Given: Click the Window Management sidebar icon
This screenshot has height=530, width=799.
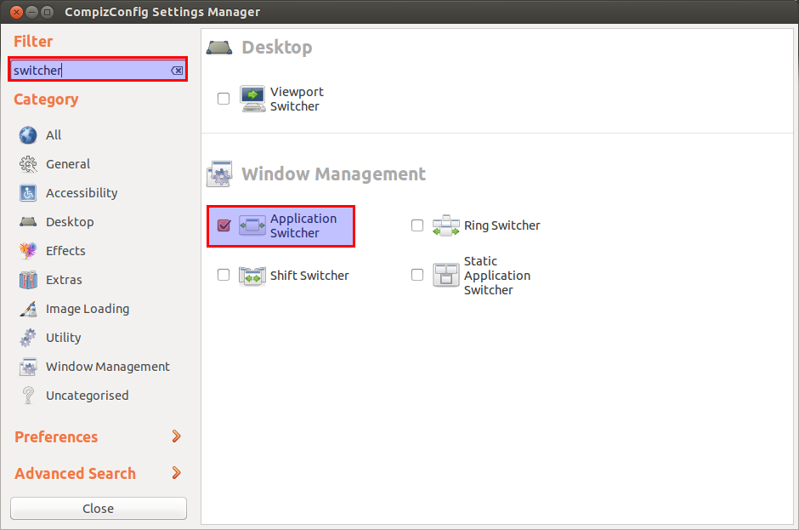Looking at the screenshot, I should (28, 367).
